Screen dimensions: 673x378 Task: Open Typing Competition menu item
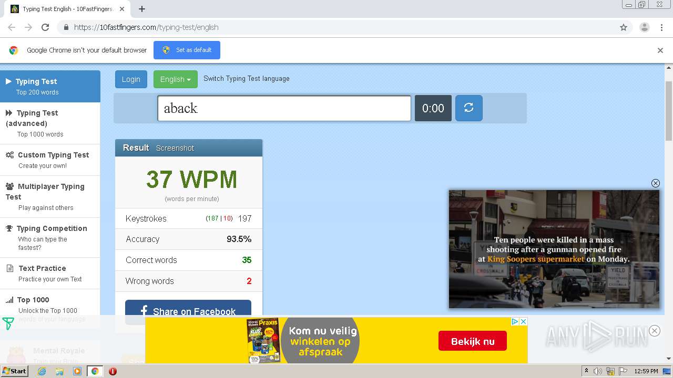click(50, 237)
